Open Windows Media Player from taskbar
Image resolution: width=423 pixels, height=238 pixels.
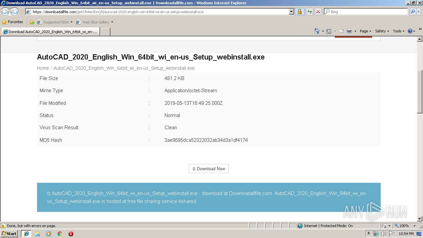point(49,234)
